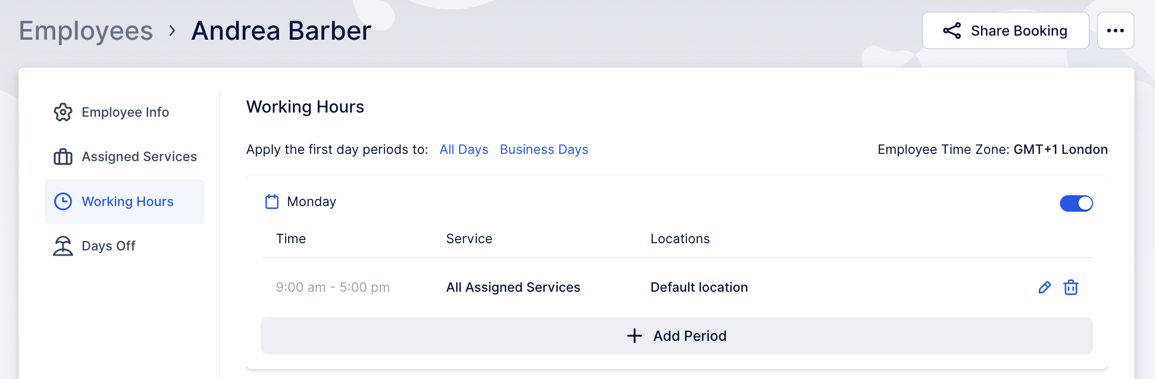Apply first day periods to All Days

[x=464, y=149]
